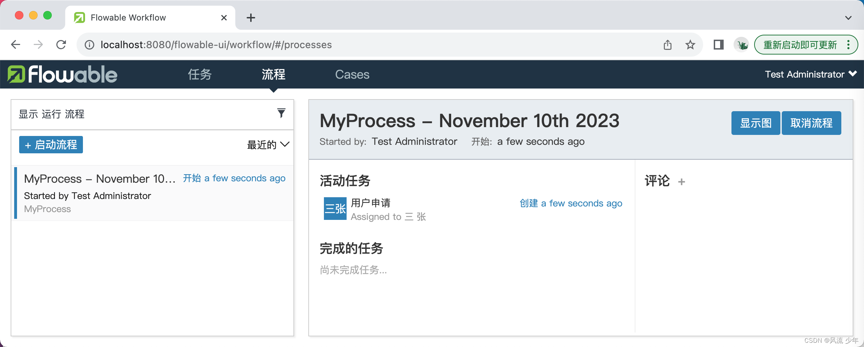Click the browser back arrow
Viewport: 864px width, 347px height.
[x=15, y=45]
